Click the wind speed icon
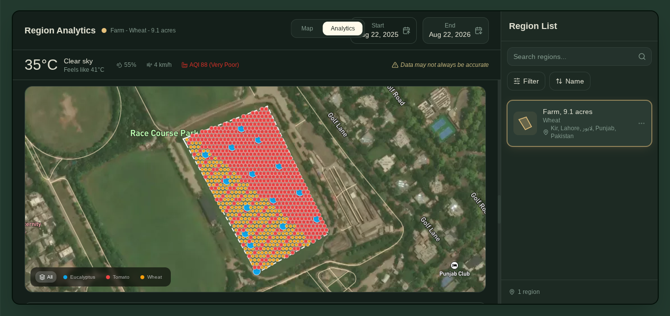The height and width of the screenshot is (316, 670). click(x=149, y=65)
